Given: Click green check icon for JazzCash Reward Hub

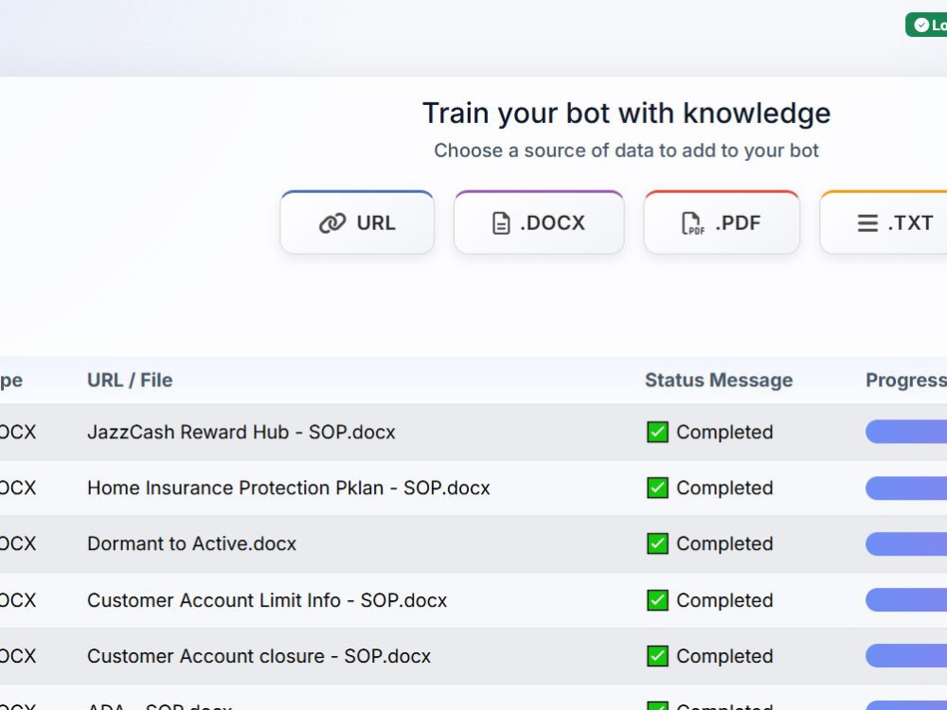Looking at the screenshot, I should (x=657, y=433).
